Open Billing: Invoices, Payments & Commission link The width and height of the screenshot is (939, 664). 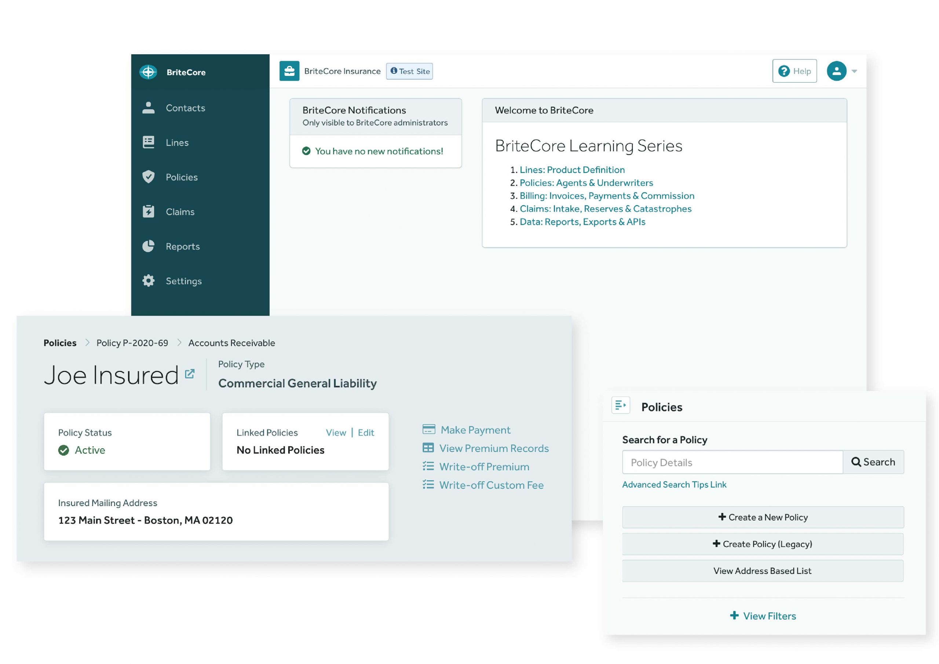607,195
